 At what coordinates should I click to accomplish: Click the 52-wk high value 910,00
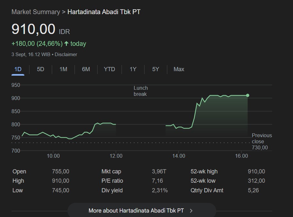pos(257,171)
